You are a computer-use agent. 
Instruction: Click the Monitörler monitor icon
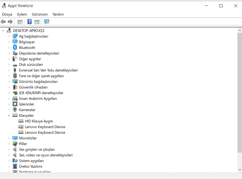click(15, 138)
